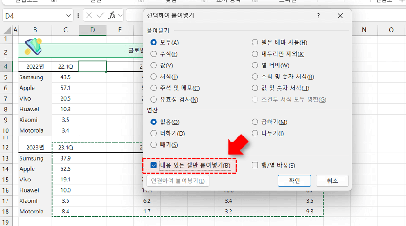Click the 22.1Q header cell
The width and height of the screenshot is (406, 226).
[x=65, y=66]
